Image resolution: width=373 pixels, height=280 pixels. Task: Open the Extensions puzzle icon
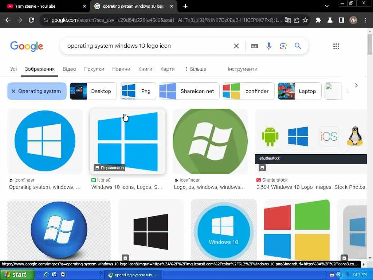click(x=318, y=20)
